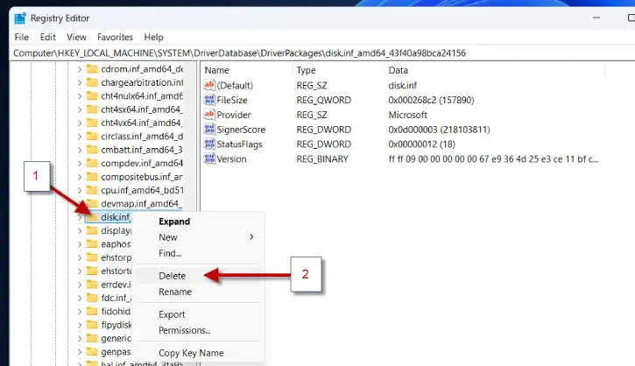Expand the cht4nulx64.inf tree node

(80, 96)
